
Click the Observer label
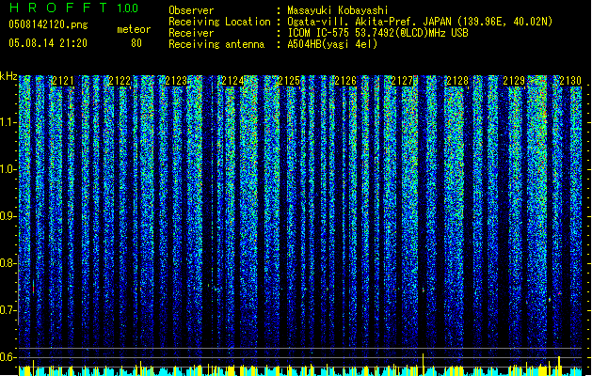(x=191, y=10)
